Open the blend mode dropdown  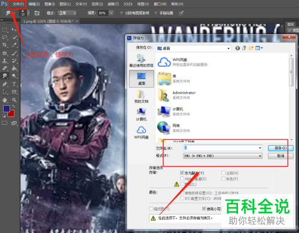(67, 13)
